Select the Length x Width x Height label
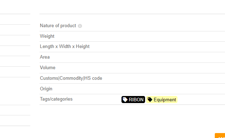This screenshot has height=138, width=225. [65, 47]
